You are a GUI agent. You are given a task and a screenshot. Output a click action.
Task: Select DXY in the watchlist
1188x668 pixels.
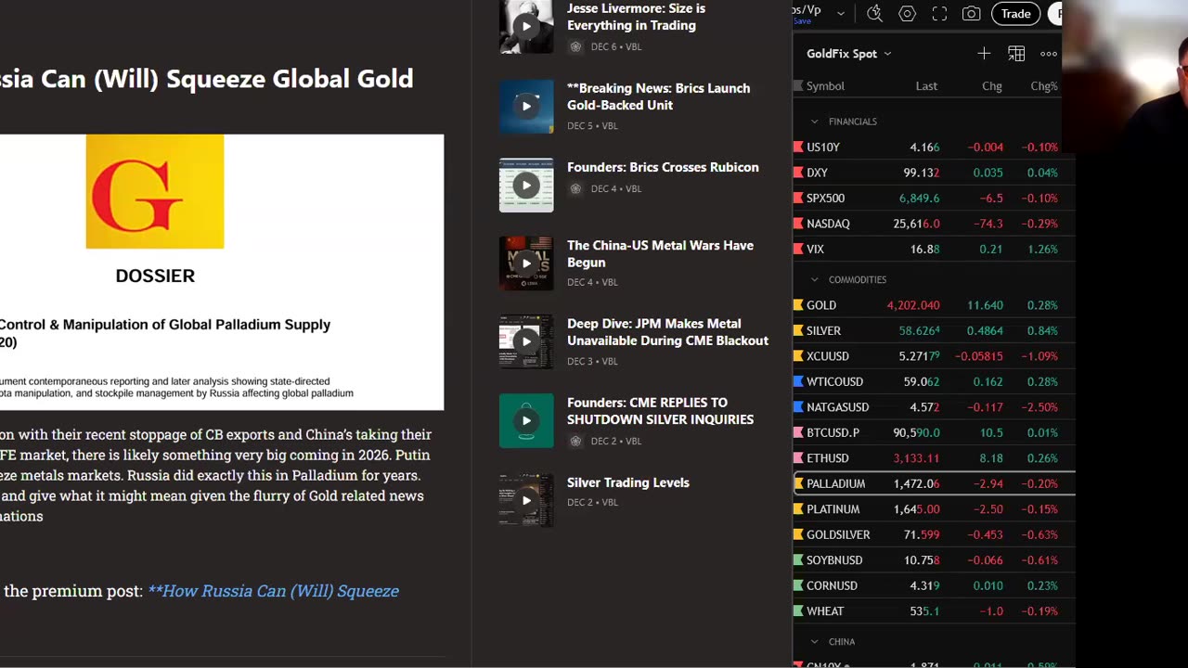point(934,173)
